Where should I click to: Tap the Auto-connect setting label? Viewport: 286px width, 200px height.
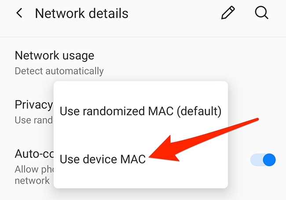(34, 154)
